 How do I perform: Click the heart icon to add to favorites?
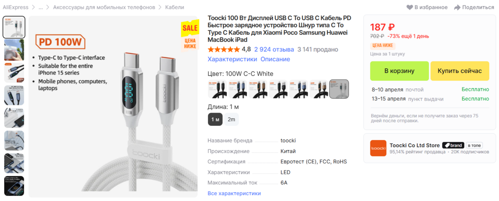410,7
